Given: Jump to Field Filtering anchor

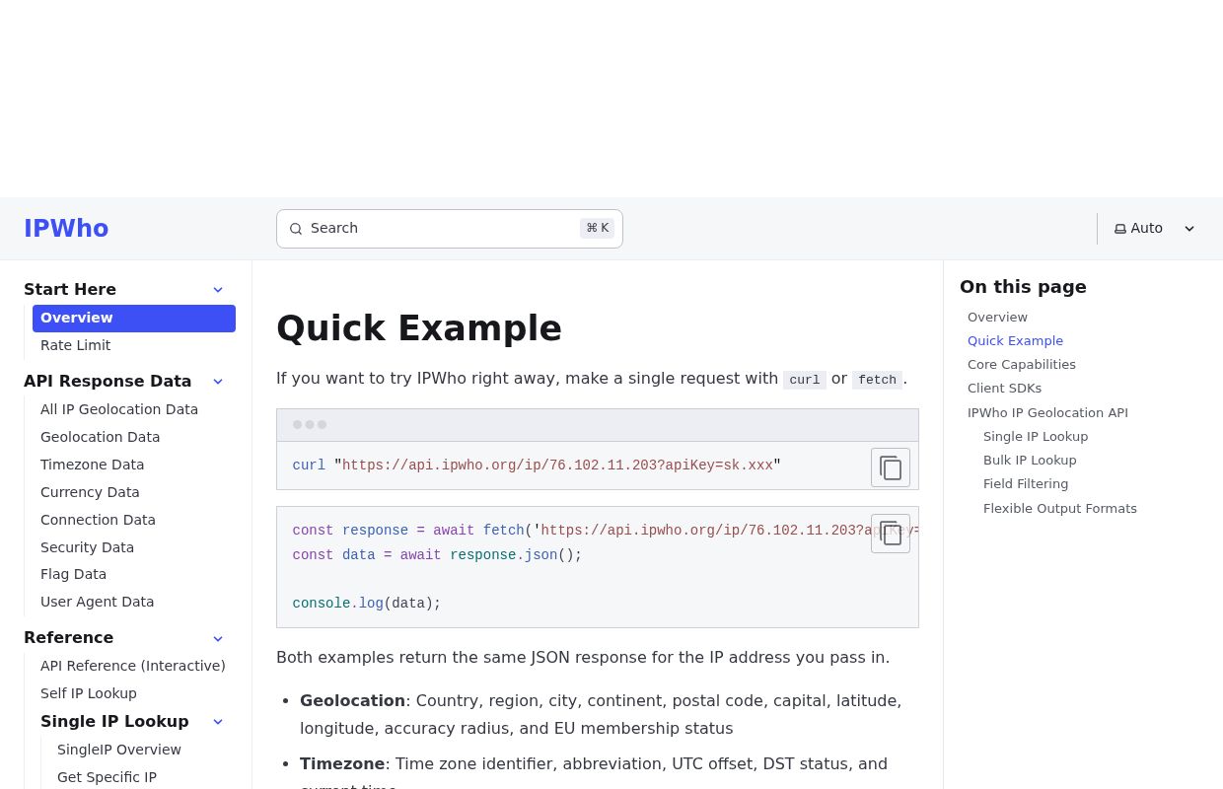Looking at the screenshot, I should click(x=1026, y=484).
